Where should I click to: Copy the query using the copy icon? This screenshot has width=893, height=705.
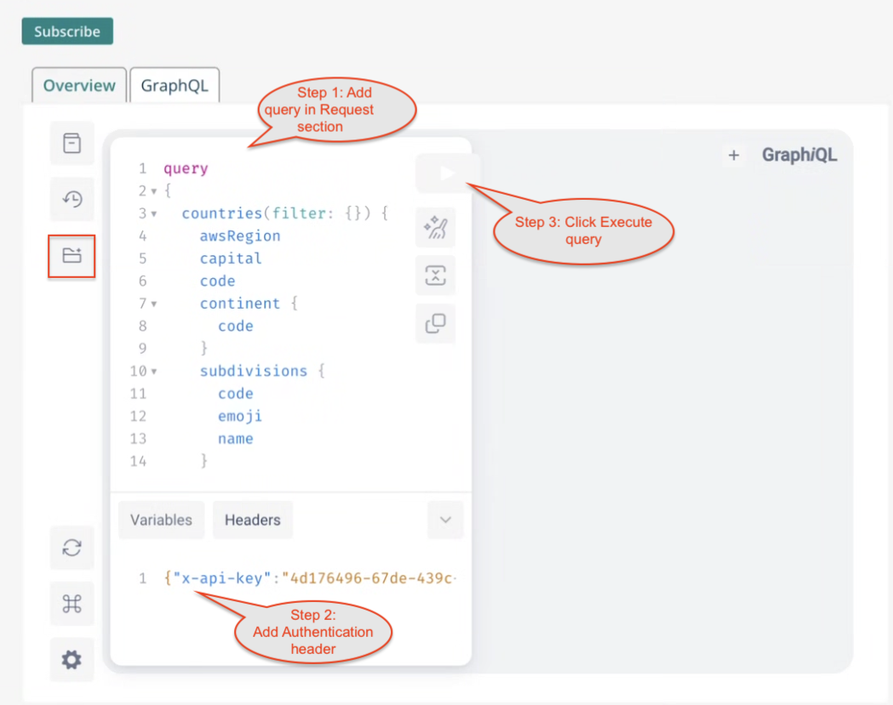[x=436, y=324]
